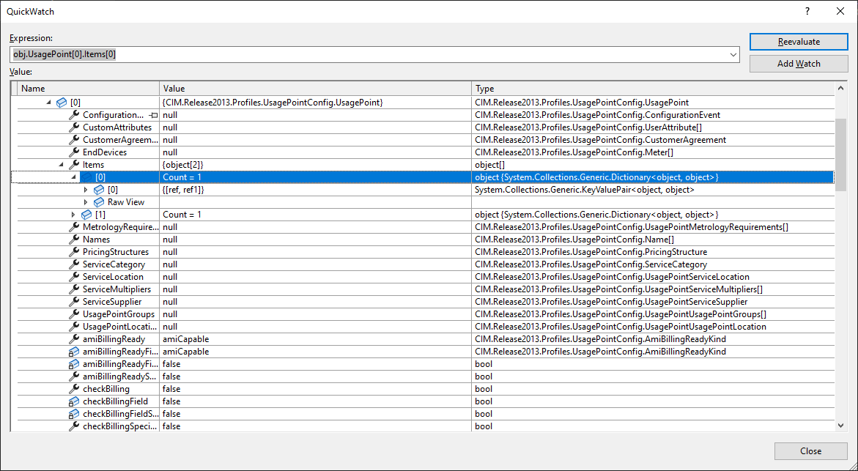Open the Expression combo box dropdown
The height and width of the screenshot is (471, 858).
[x=733, y=54]
